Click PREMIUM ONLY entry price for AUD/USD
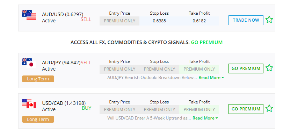This screenshot has width=283, height=130. 119,21
